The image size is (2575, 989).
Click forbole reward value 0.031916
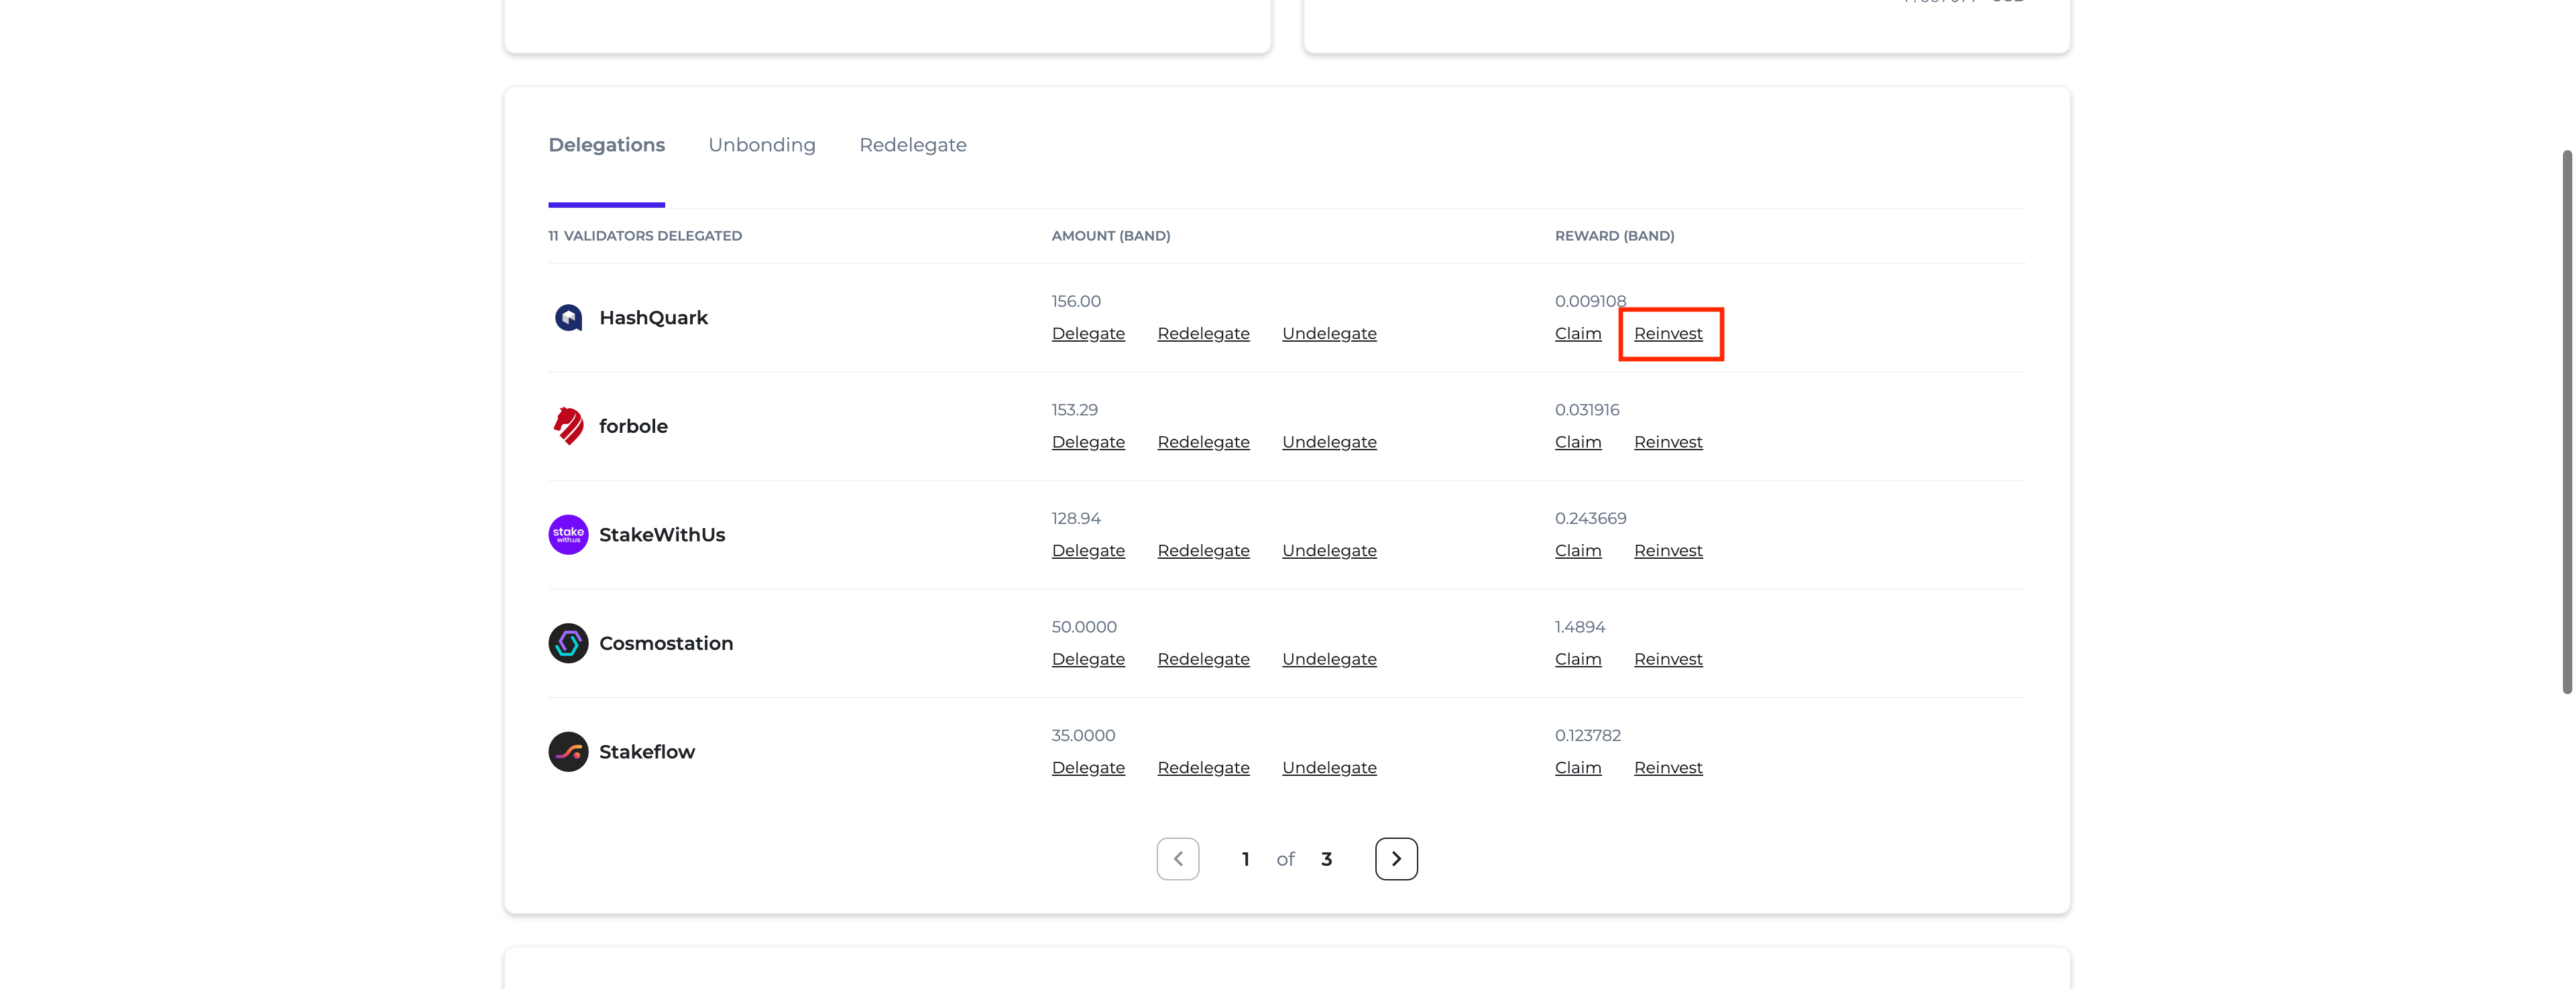click(1587, 409)
